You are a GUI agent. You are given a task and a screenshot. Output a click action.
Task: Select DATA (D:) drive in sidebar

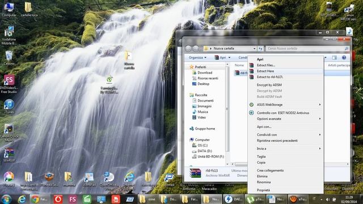[x=202, y=151]
